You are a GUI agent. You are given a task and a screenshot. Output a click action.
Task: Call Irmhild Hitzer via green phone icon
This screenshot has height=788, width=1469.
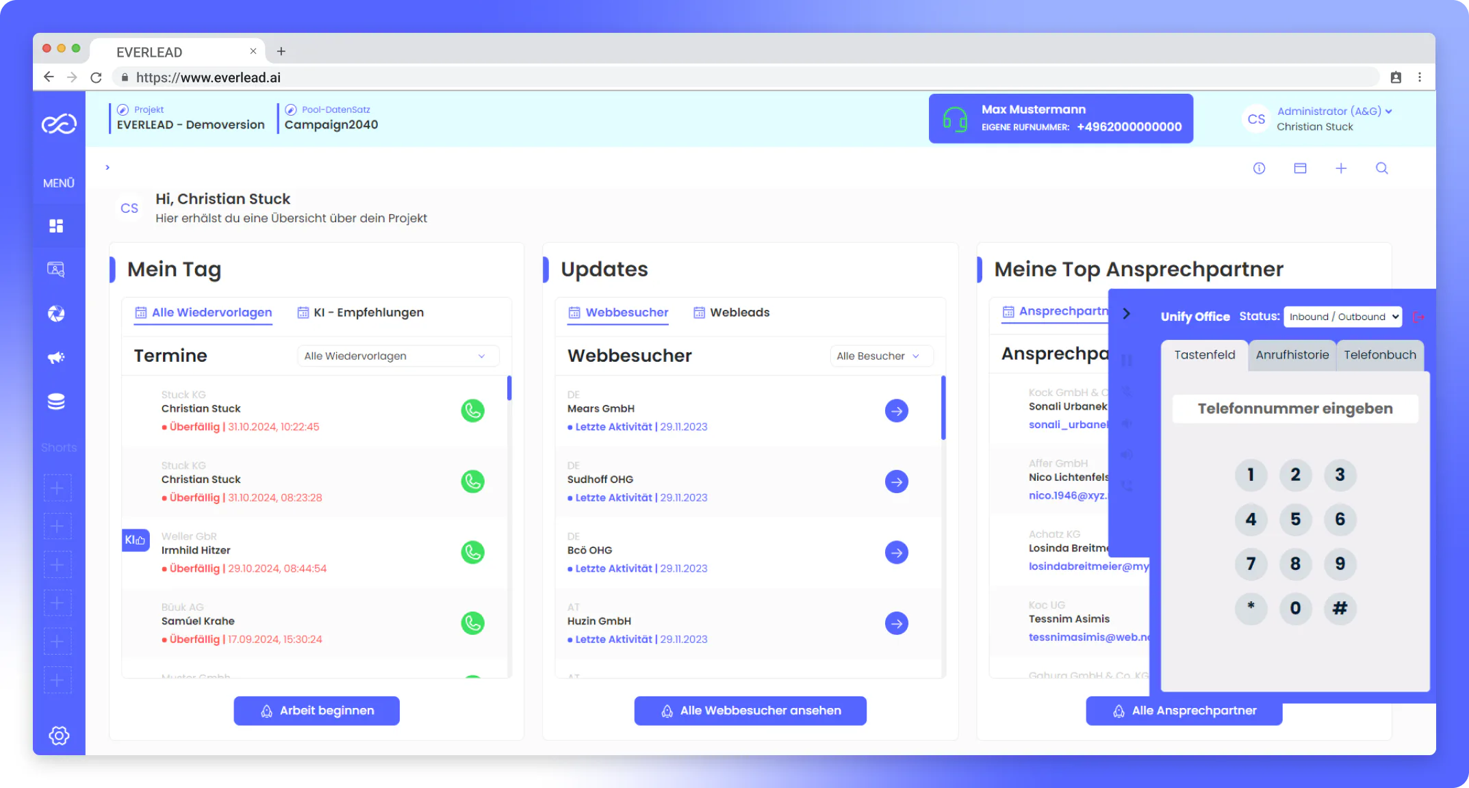point(472,552)
